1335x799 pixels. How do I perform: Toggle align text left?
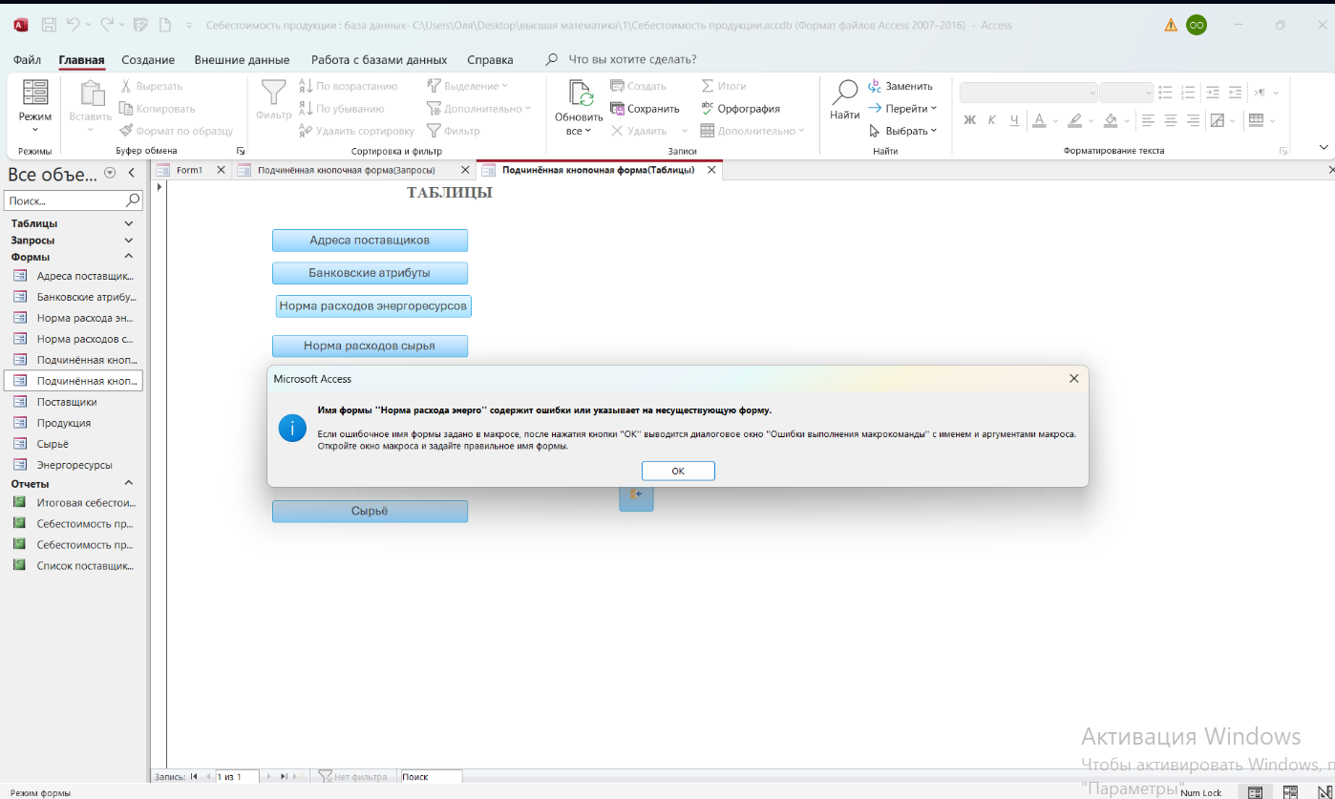(x=1148, y=120)
